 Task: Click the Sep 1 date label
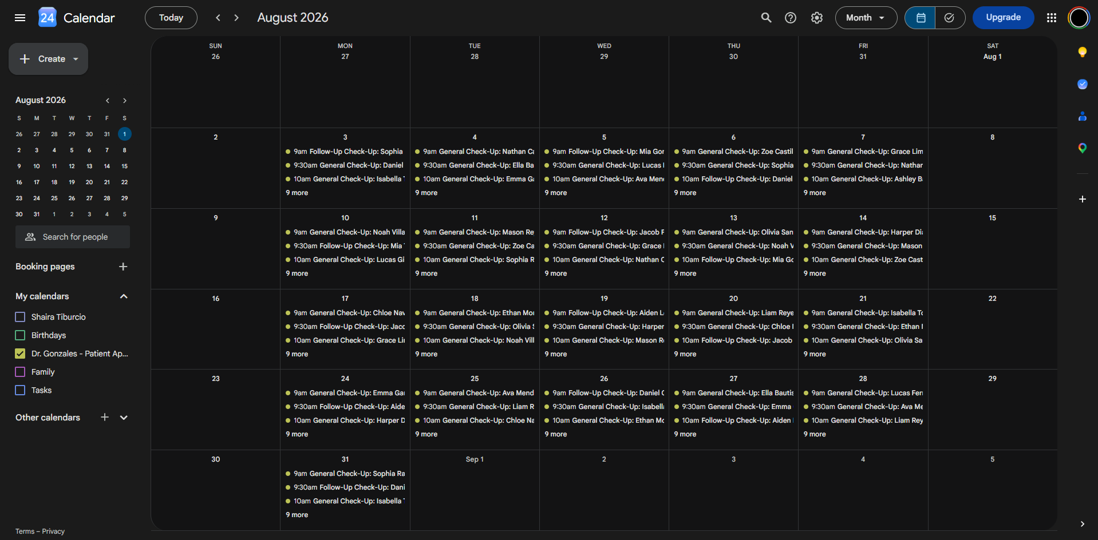pyautogui.click(x=475, y=459)
